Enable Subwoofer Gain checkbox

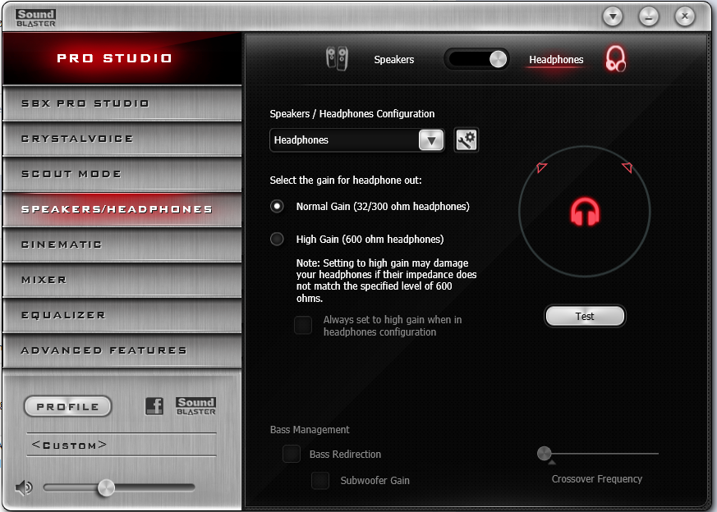[x=320, y=481]
